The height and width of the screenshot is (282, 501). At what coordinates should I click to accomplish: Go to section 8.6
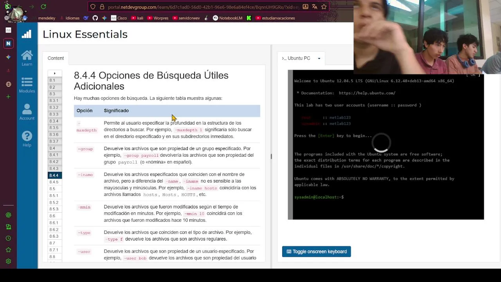55,216
